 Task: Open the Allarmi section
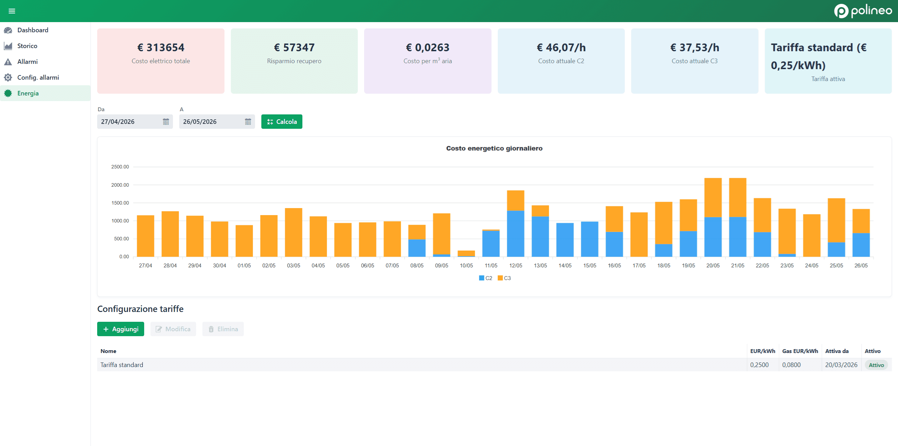click(45, 62)
